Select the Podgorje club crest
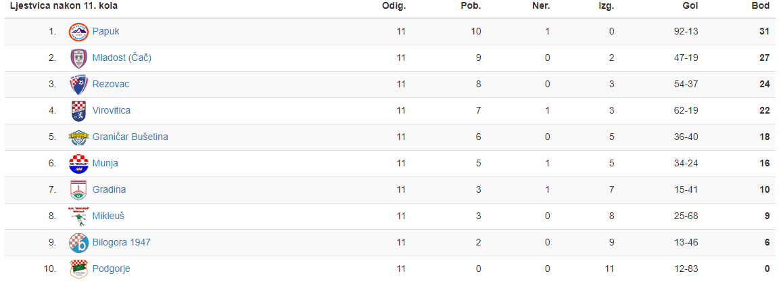The width and height of the screenshot is (781, 282). pos(78,269)
